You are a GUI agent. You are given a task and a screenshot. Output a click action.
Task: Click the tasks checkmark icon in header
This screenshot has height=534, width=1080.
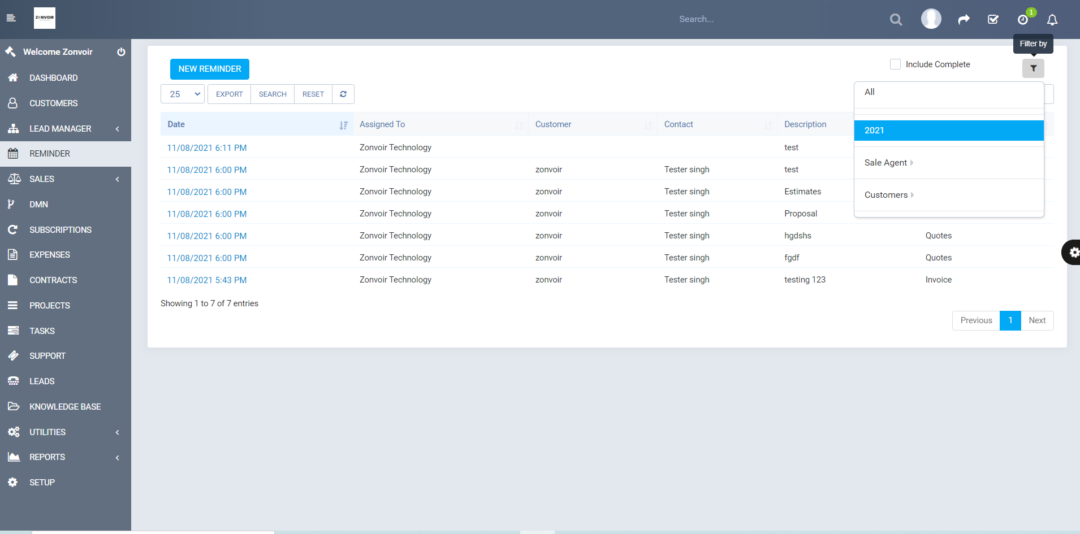point(993,19)
